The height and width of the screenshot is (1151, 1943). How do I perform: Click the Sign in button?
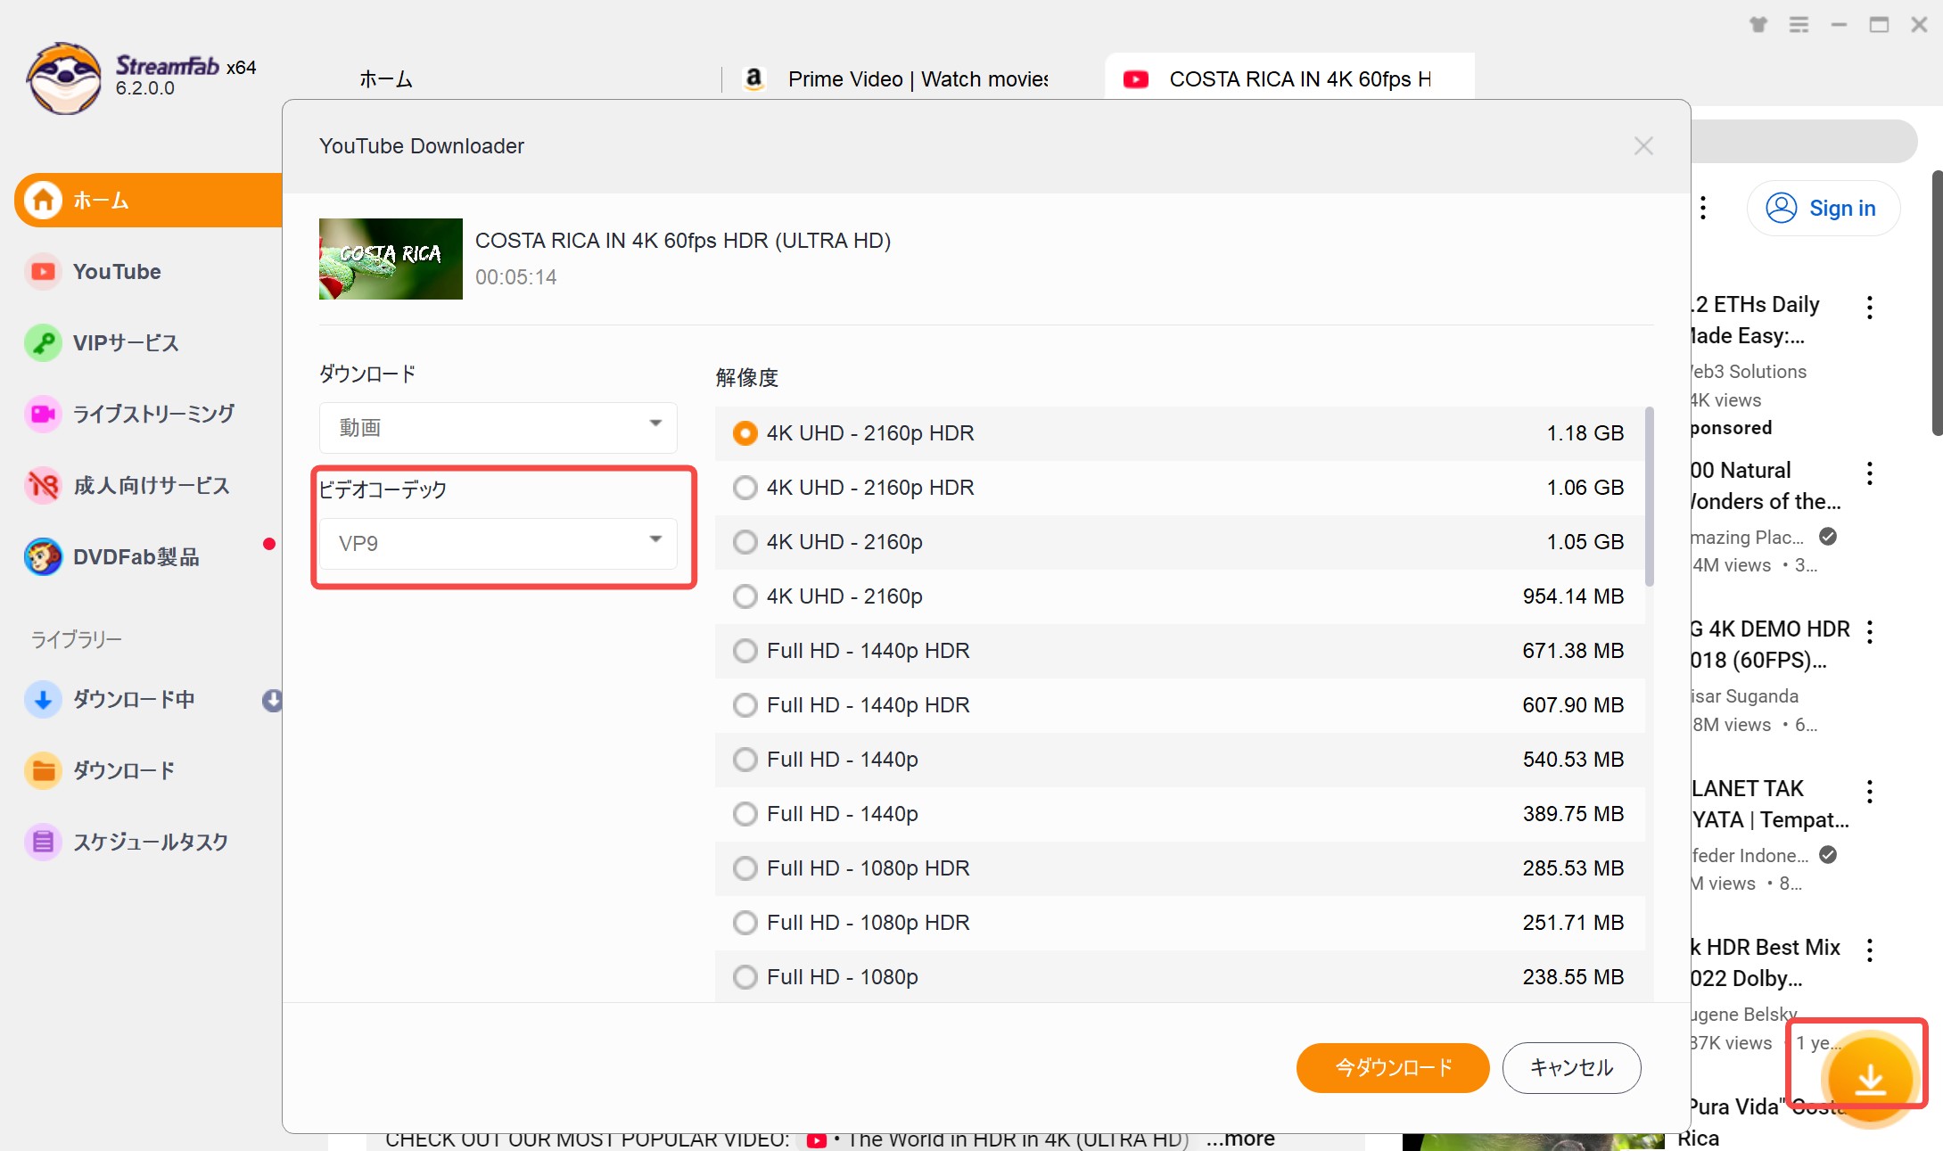point(1823,208)
